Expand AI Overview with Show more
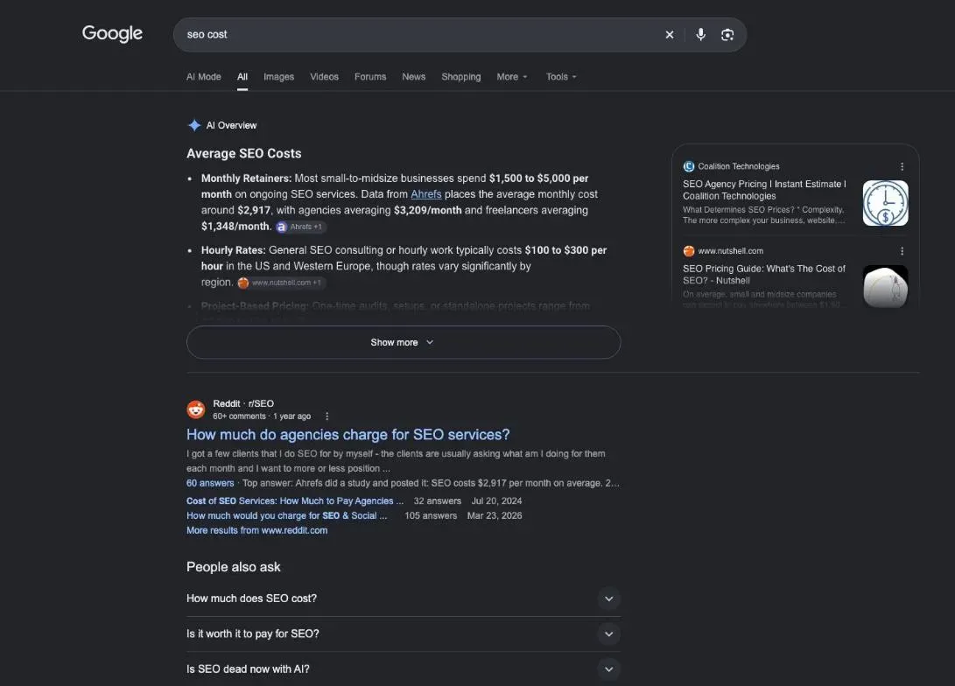 [x=404, y=342]
